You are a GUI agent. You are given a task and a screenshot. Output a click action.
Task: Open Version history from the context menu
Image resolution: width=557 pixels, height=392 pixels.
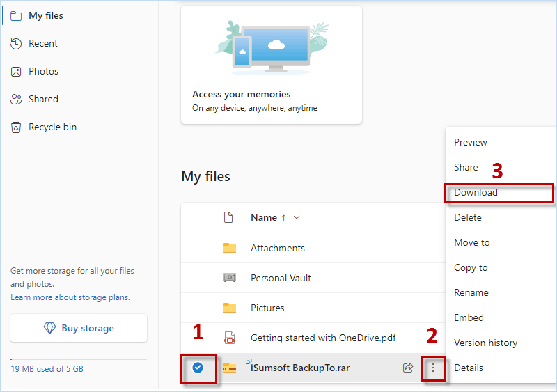(x=485, y=343)
